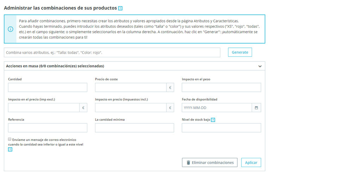The width and height of the screenshot is (352, 174).
Task: Click euro symbol beside Precio de coste
Action: pos(170,88)
